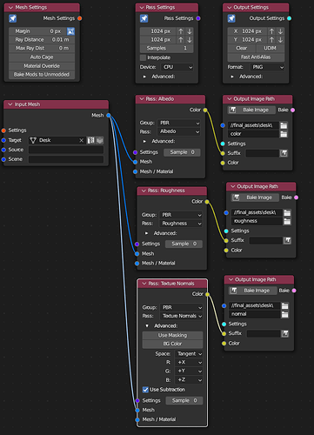Click the up arrow on second Pass Settings resolution
Viewport: 314px width, 435px height.
tap(181, 40)
